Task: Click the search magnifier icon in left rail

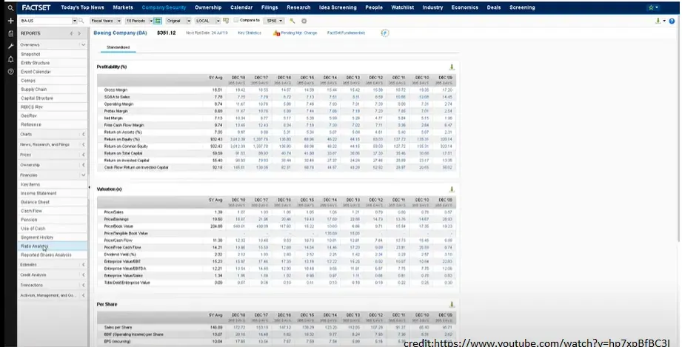Action: [x=10, y=7]
